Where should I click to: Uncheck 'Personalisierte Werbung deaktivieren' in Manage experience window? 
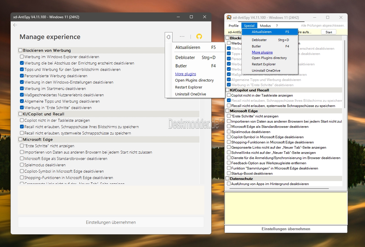[x=22, y=76]
